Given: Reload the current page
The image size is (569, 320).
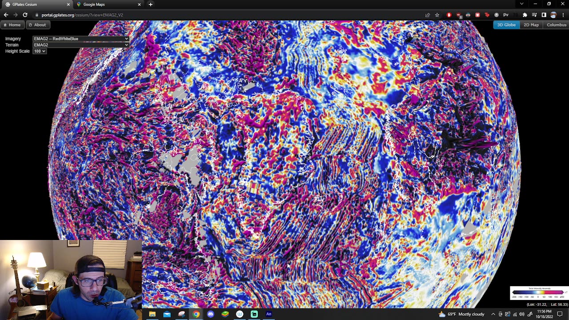Looking at the screenshot, I should (25, 15).
